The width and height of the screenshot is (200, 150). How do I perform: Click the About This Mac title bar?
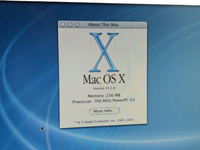(x=102, y=24)
